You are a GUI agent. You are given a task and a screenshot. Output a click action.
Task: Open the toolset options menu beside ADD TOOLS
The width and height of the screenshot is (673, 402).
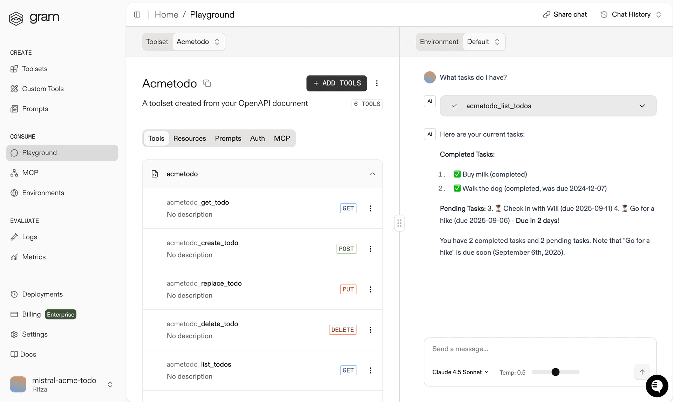pos(377,83)
